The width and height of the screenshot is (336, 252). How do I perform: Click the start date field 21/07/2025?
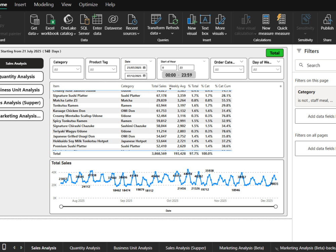point(136,68)
